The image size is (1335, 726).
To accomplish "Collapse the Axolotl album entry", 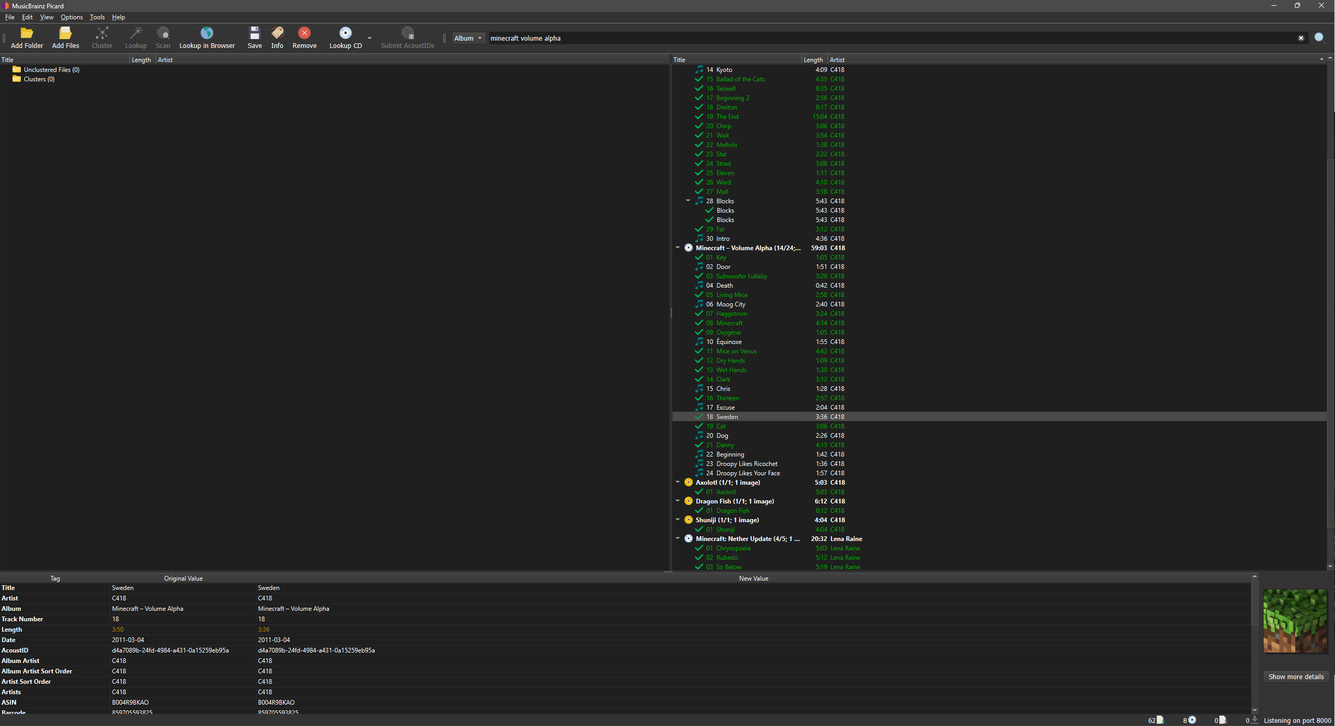I will pos(677,482).
